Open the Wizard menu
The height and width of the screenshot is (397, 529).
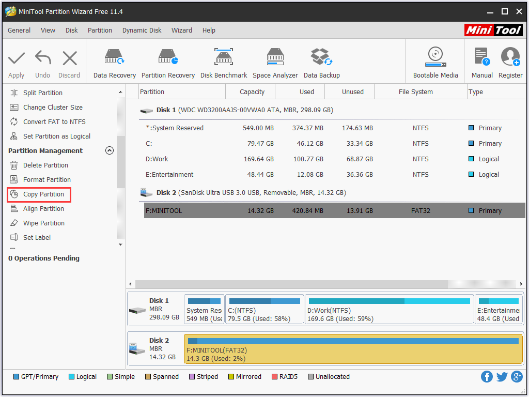181,30
